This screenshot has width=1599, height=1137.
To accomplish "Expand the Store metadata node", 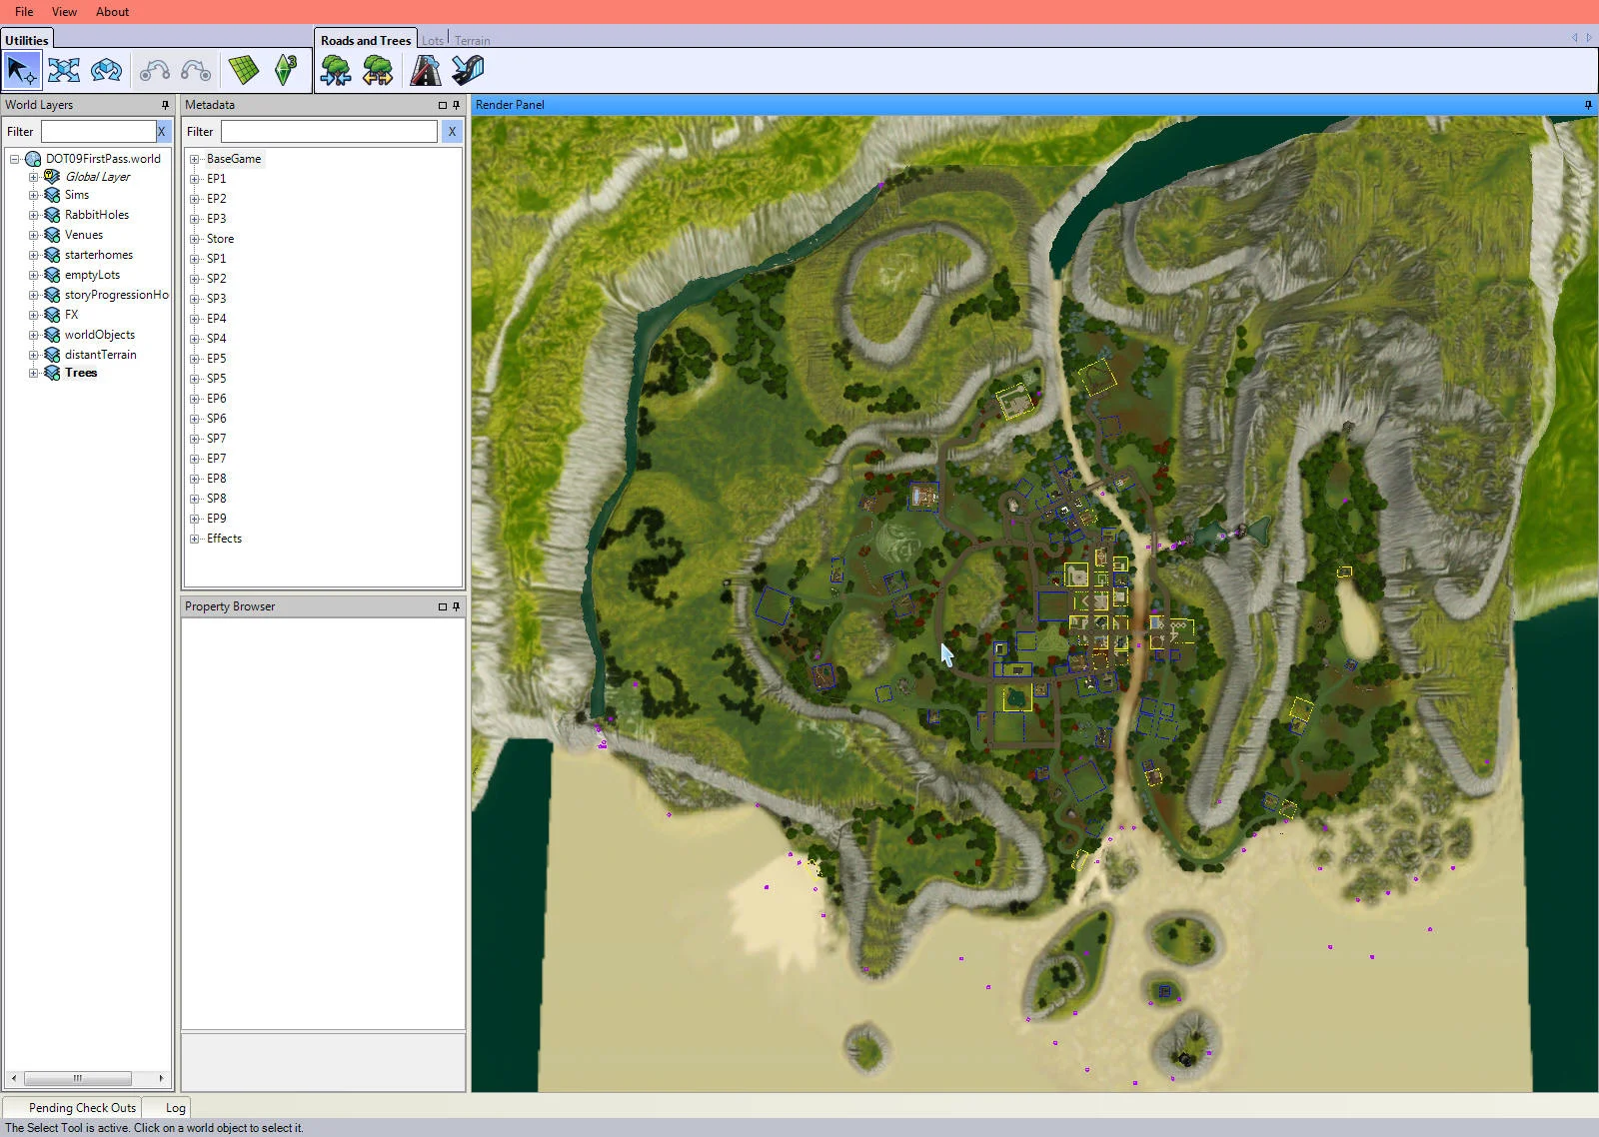I will (x=195, y=239).
